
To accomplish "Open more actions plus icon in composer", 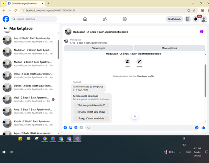I will [x=65, y=128].
